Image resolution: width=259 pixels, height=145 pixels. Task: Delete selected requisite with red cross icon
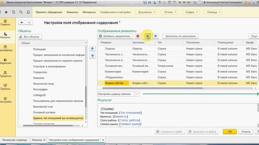coord(138,36)
